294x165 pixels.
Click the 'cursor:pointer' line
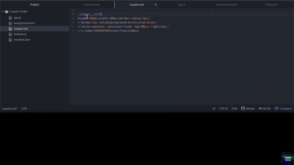pyautogui.click(x=124, y=27)
